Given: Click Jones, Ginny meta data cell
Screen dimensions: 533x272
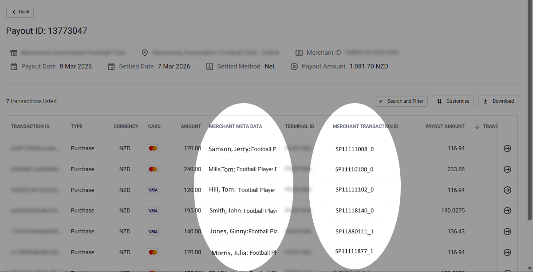Looking at the screenshot, I should coord(244,232).
